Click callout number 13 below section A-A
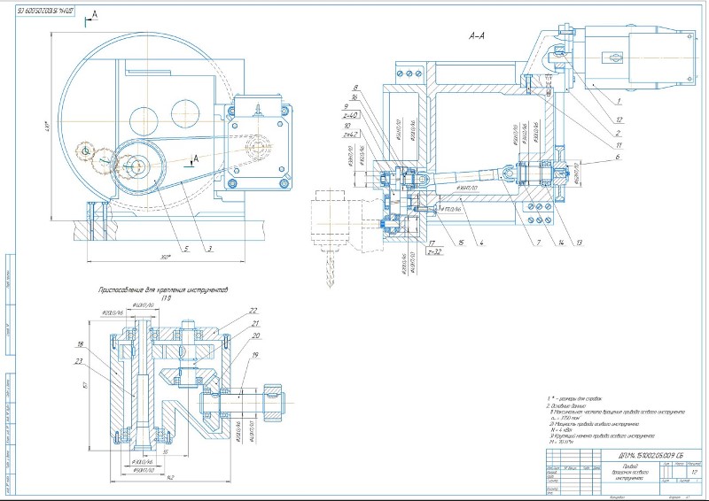Image resolution: width=709 pixels, height=501 pixels. [x=579, y=243]
